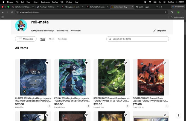
Task: Click Edit profile link
Action: tap(160, 31)
